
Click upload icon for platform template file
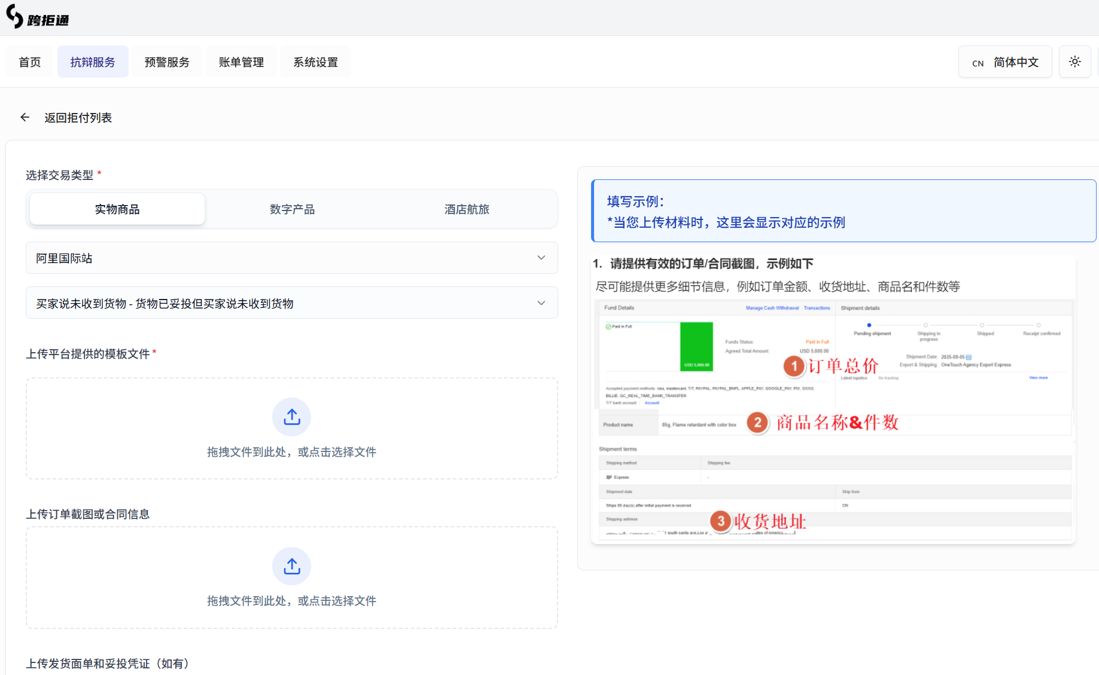[x=291, y=417]
